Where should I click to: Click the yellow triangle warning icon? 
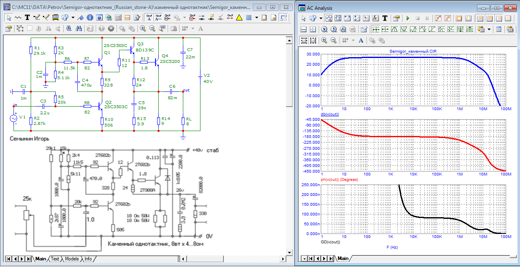(239, 18)
